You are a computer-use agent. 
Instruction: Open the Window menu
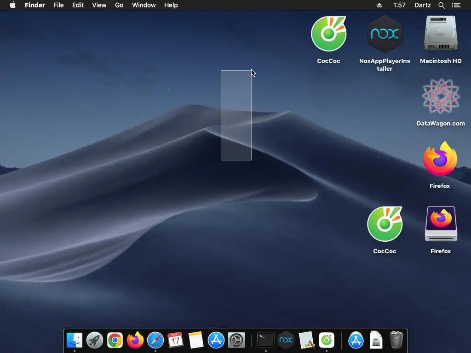(x=144, y=5)
